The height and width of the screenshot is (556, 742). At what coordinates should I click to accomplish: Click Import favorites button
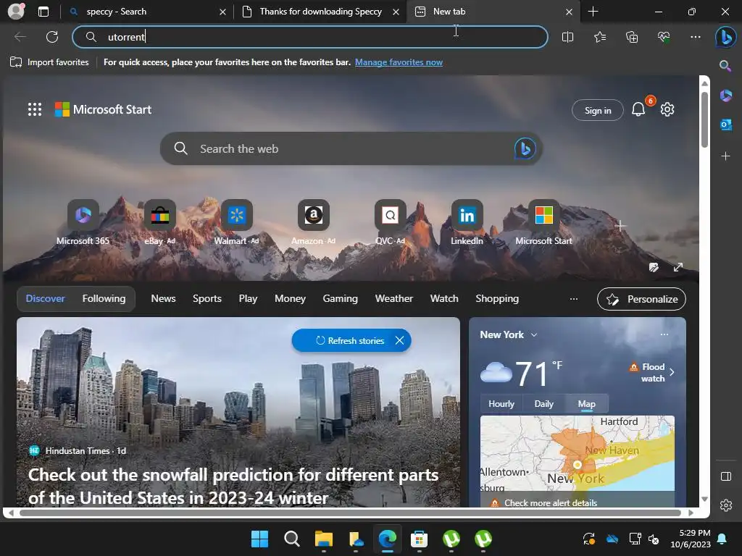[49, 62]
